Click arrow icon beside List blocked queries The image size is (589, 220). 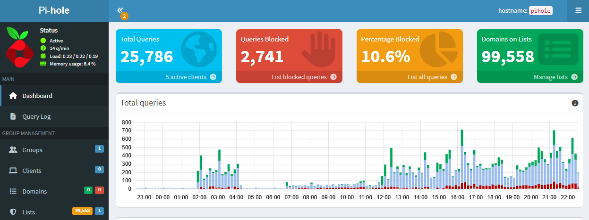point(333,77)
